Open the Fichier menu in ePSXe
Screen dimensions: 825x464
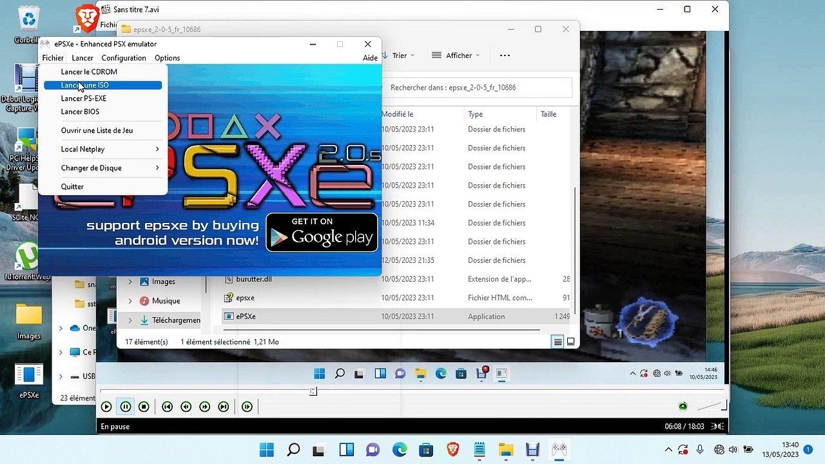53,58
